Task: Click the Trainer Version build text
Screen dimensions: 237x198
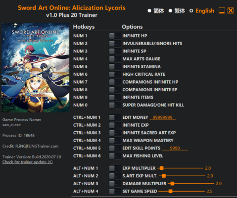Action: pos(32,157)
